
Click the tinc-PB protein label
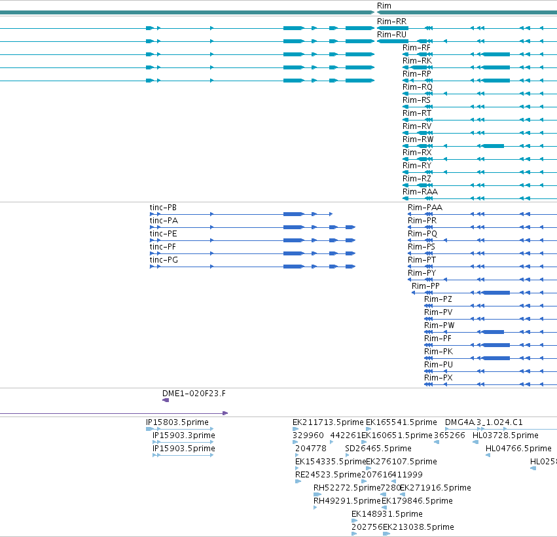(x=163, y=208)
